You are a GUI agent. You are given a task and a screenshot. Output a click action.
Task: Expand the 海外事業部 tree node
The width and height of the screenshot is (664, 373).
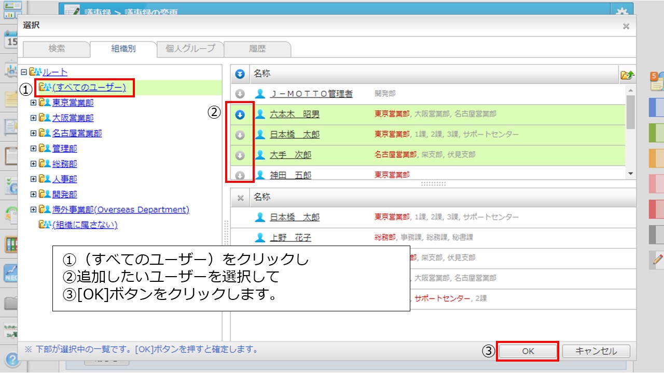click(x=34, y=210)
